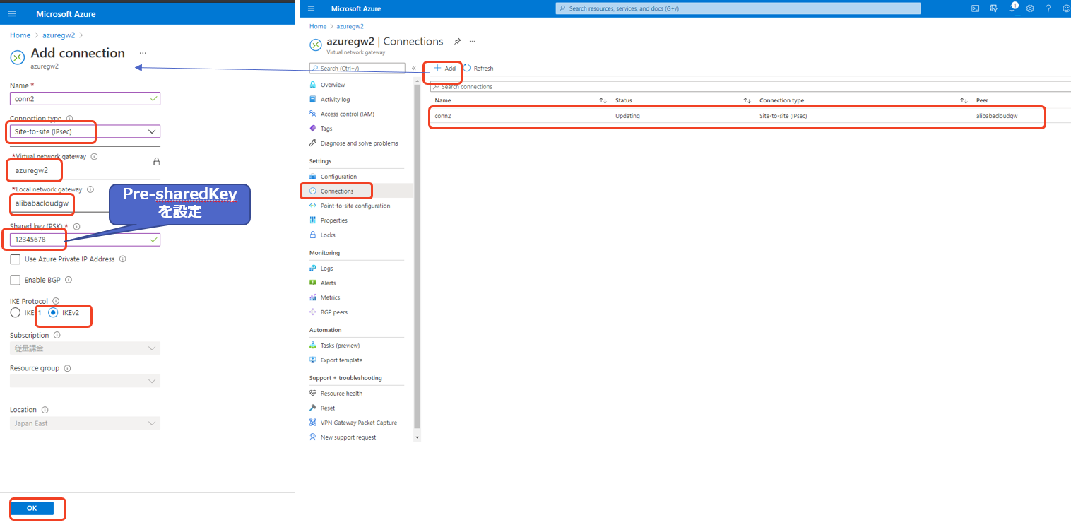Click the IKE Protocol info icon
Viewport: 1083px width, 525px height.
[56, 301]
